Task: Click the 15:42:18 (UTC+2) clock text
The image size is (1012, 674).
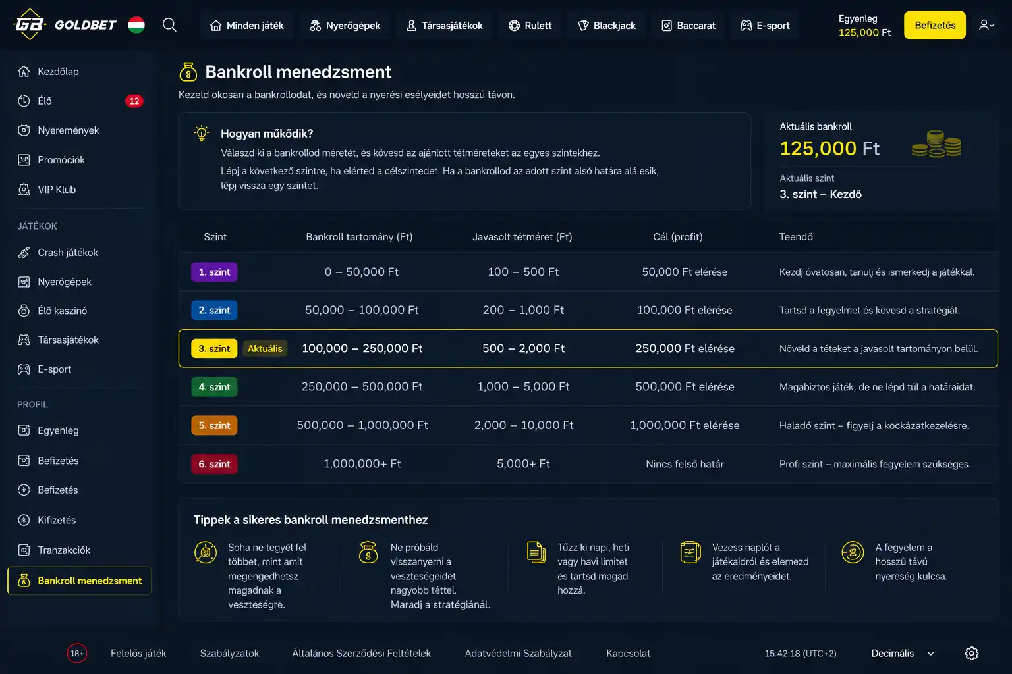Action: [801, 653]
